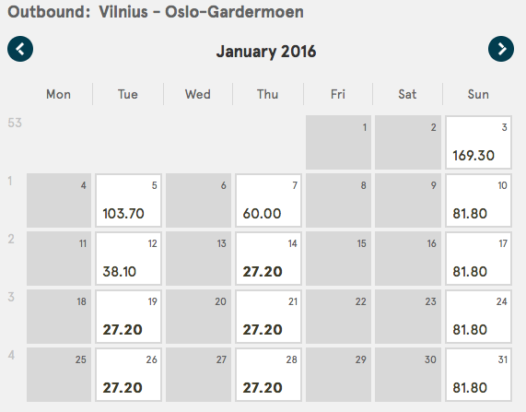Viewport: 526px width, 412px height.
Task: Choose January 5 fare 103.70
Action: [128, 200]
